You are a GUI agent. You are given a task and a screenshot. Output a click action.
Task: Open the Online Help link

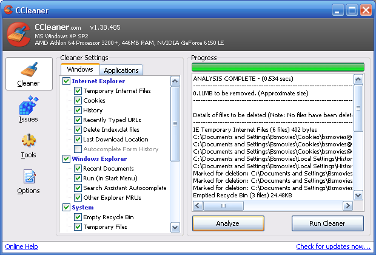pyautogui.click(x=22, y=246)
